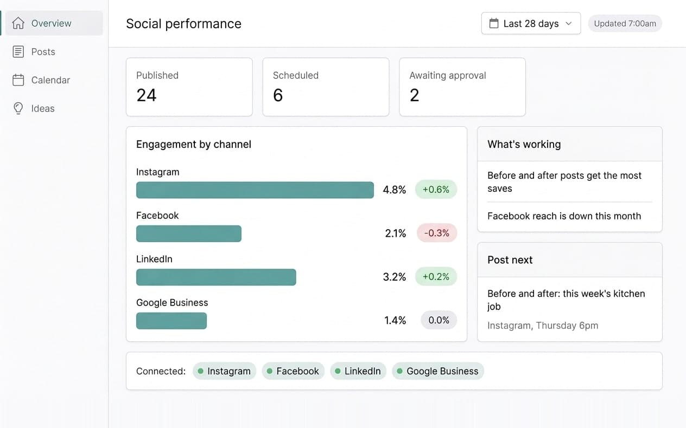Click the awaiting approval count 2
This screenshot has height=428, width=686.
coord(415,95)
